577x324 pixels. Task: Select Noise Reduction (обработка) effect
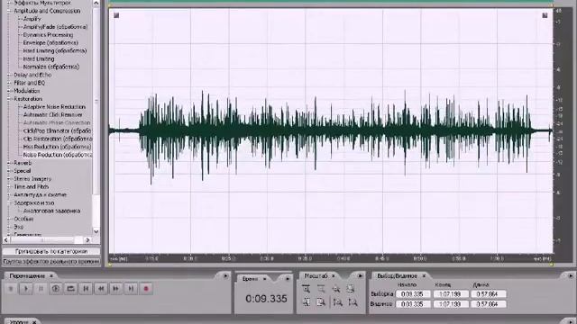point(58,155)
